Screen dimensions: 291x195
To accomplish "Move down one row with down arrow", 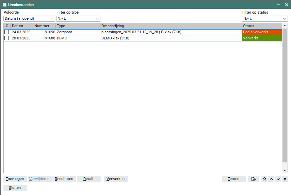I will point(278,179).
